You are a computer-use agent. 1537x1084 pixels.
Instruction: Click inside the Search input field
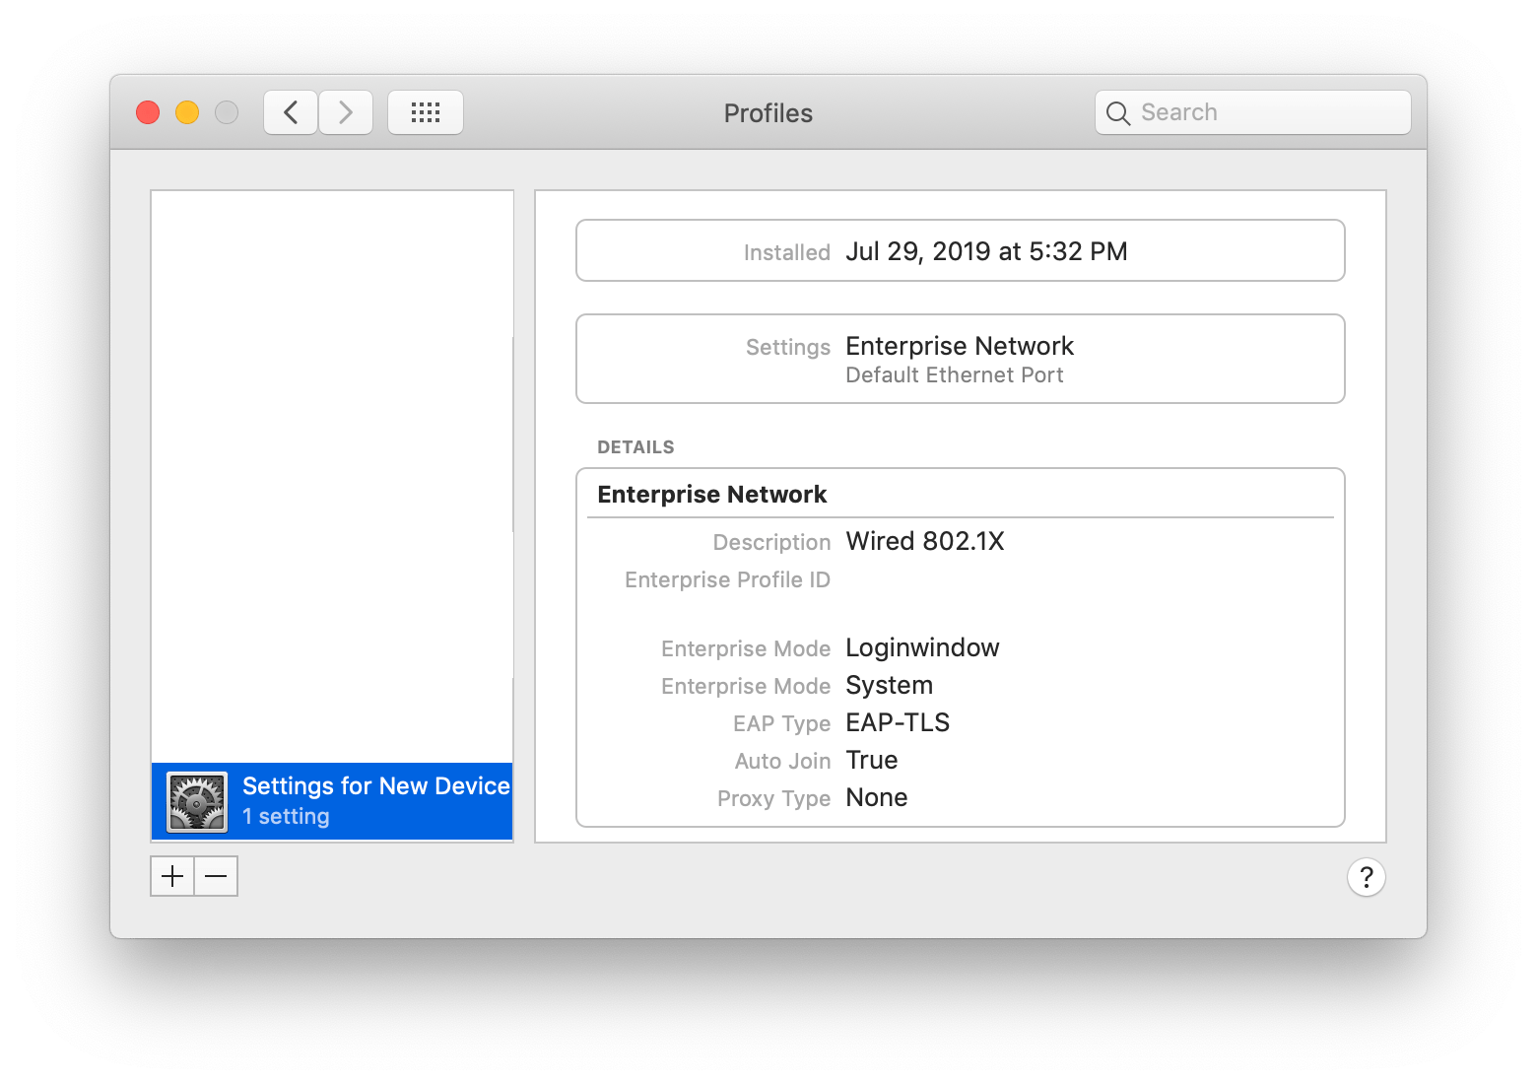tap(1251, 111)
